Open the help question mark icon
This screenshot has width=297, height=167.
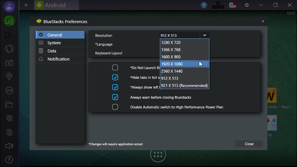(9, 160)
